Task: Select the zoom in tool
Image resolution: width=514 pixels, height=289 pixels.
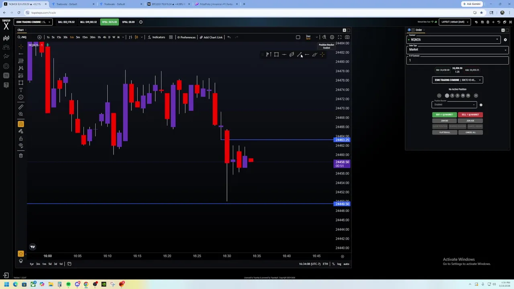Action: coord(21,114)
